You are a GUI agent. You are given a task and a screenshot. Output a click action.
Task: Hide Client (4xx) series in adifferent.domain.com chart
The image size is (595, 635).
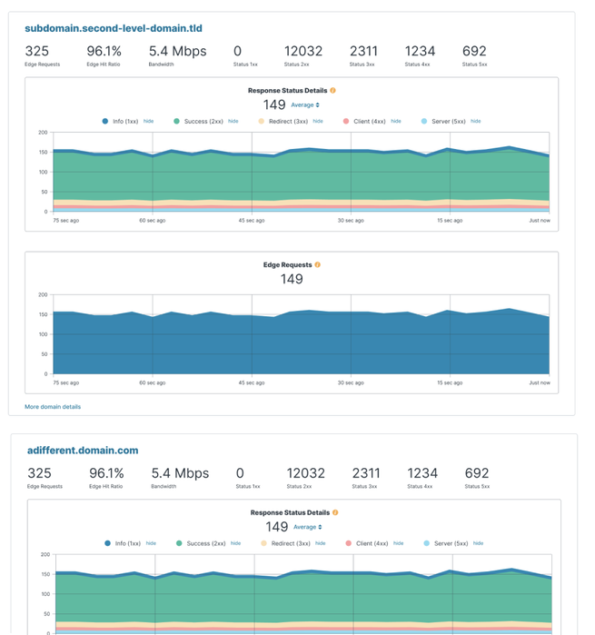pyautogui.click(x=398, y=543)
